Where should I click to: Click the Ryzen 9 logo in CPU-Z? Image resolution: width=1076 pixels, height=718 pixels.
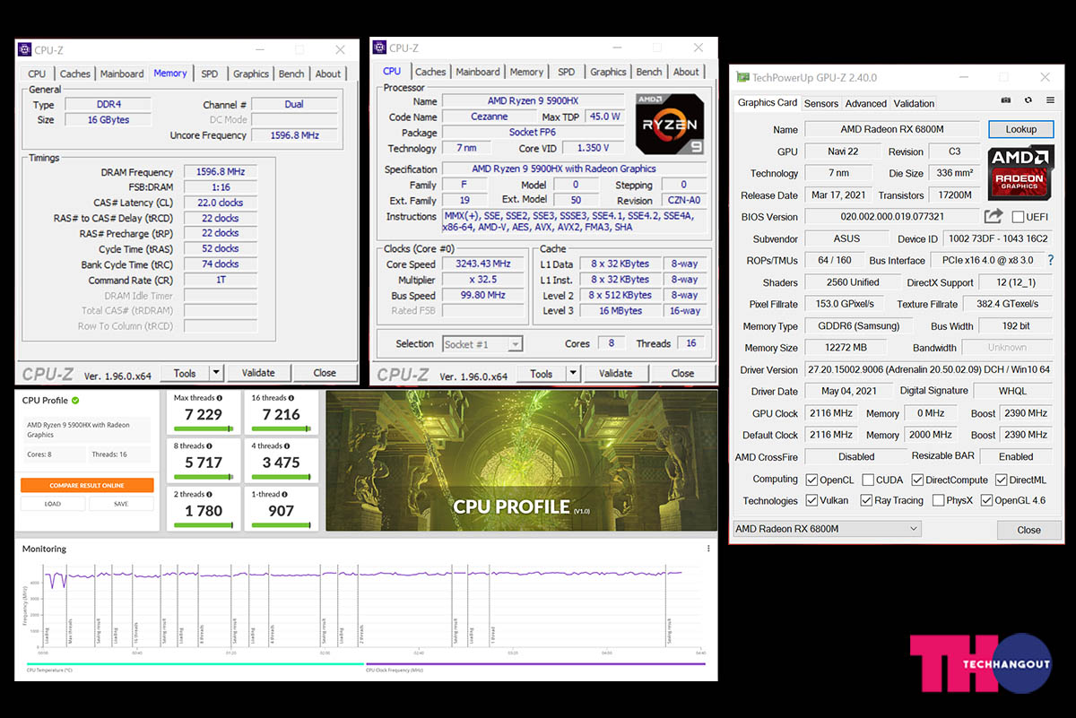pos(669,123)
